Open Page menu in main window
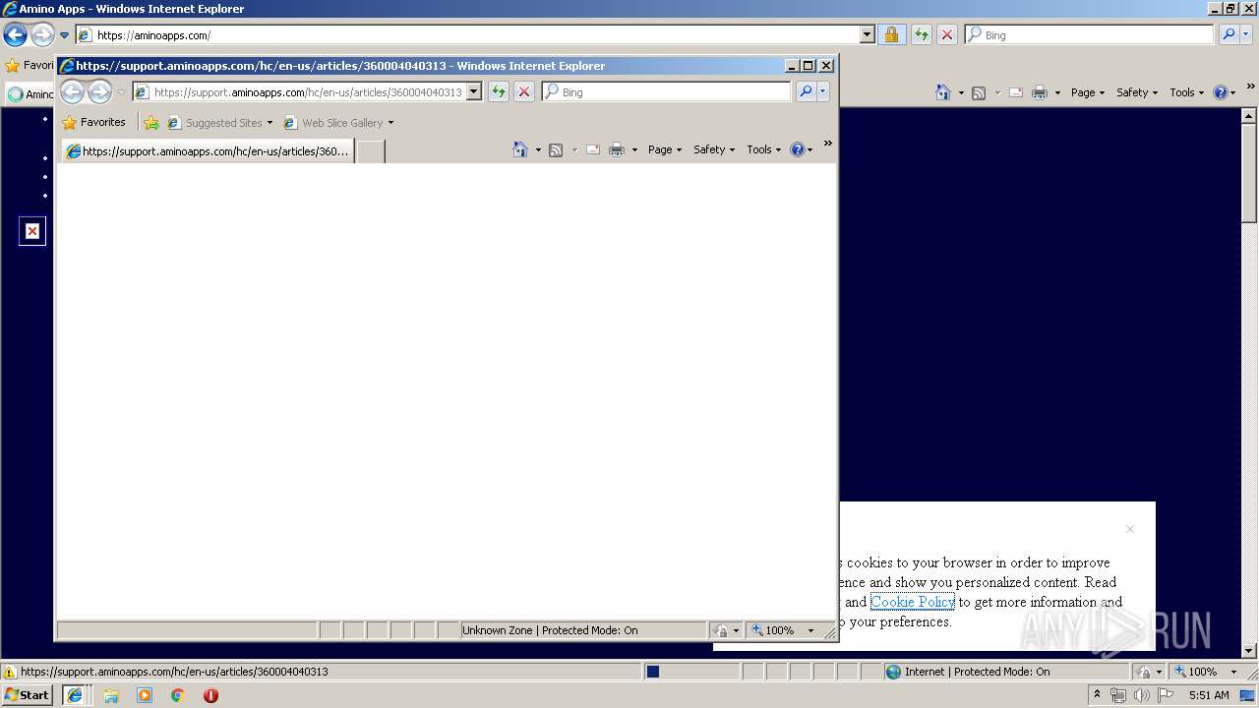This screenshot has width=1259, height=708. tap(1088, 92)
